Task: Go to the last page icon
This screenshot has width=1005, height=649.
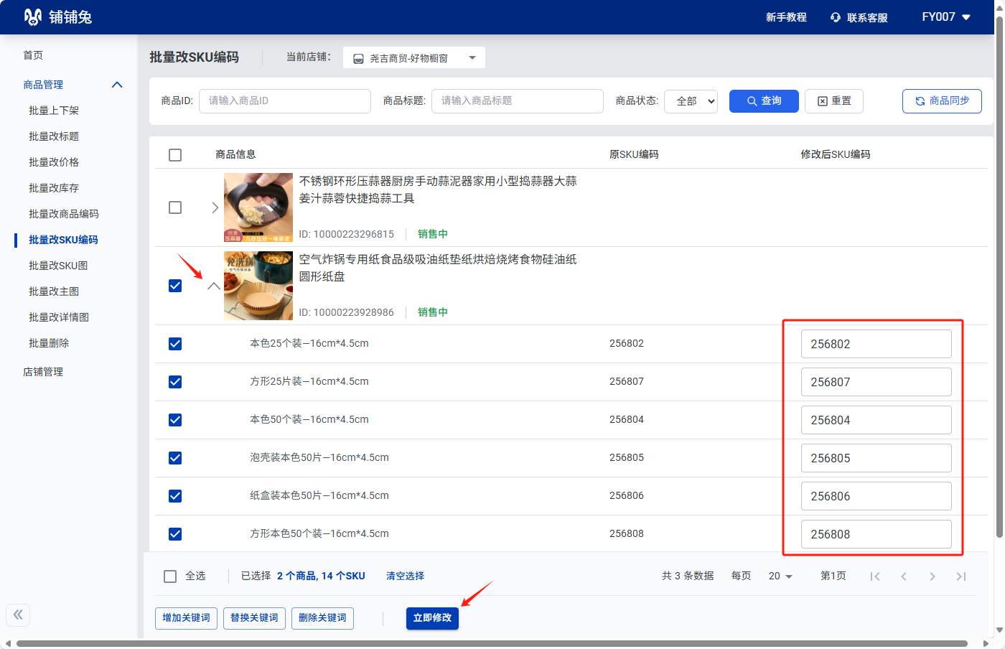Action: pyautogui.click(x=961, y=576)
